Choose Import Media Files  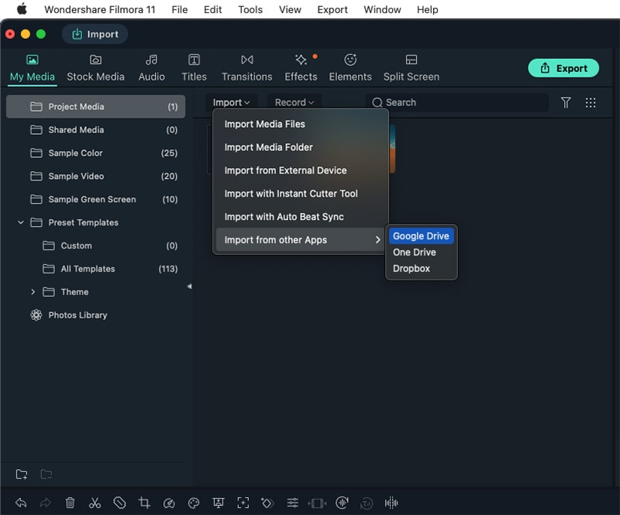(x=301, y=124)
